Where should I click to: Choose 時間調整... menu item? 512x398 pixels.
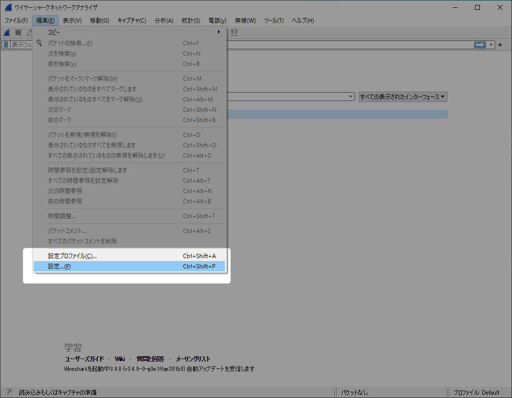129,216
